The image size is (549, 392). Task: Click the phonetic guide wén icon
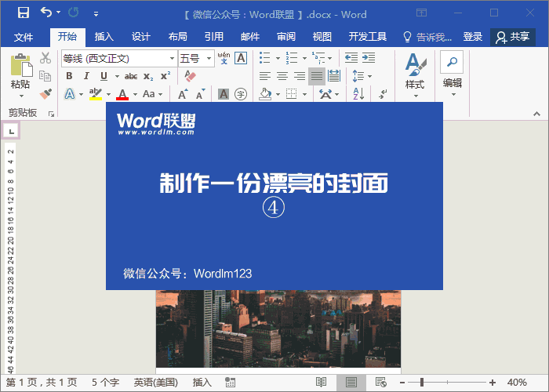click(224, 58)
